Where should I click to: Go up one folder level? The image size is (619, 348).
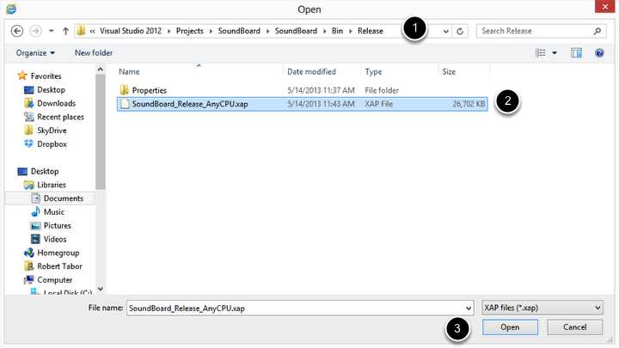point(65,31)
